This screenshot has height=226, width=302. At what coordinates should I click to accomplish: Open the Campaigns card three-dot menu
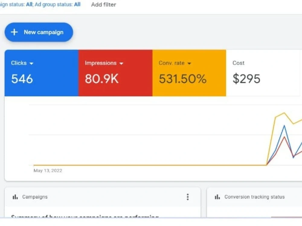[x=188, y=197]
